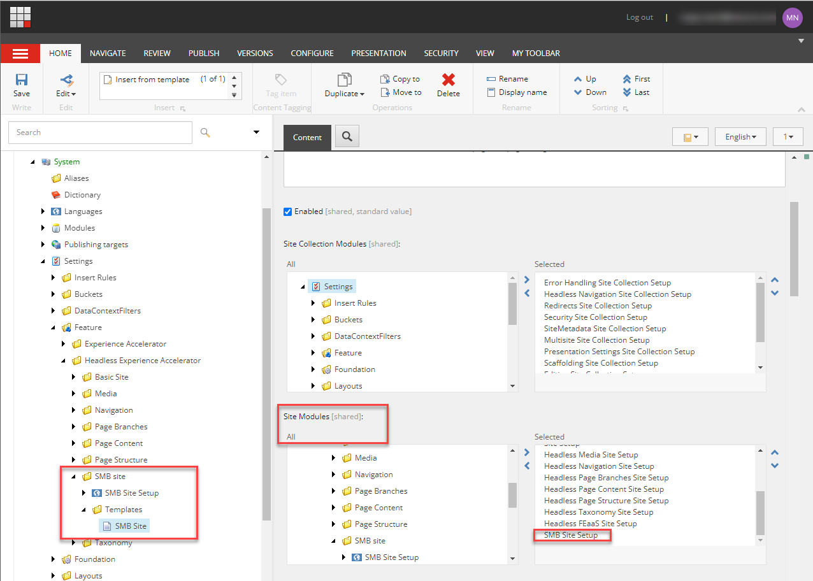Remove item left in Site Collection Modules

coord(526,293)
